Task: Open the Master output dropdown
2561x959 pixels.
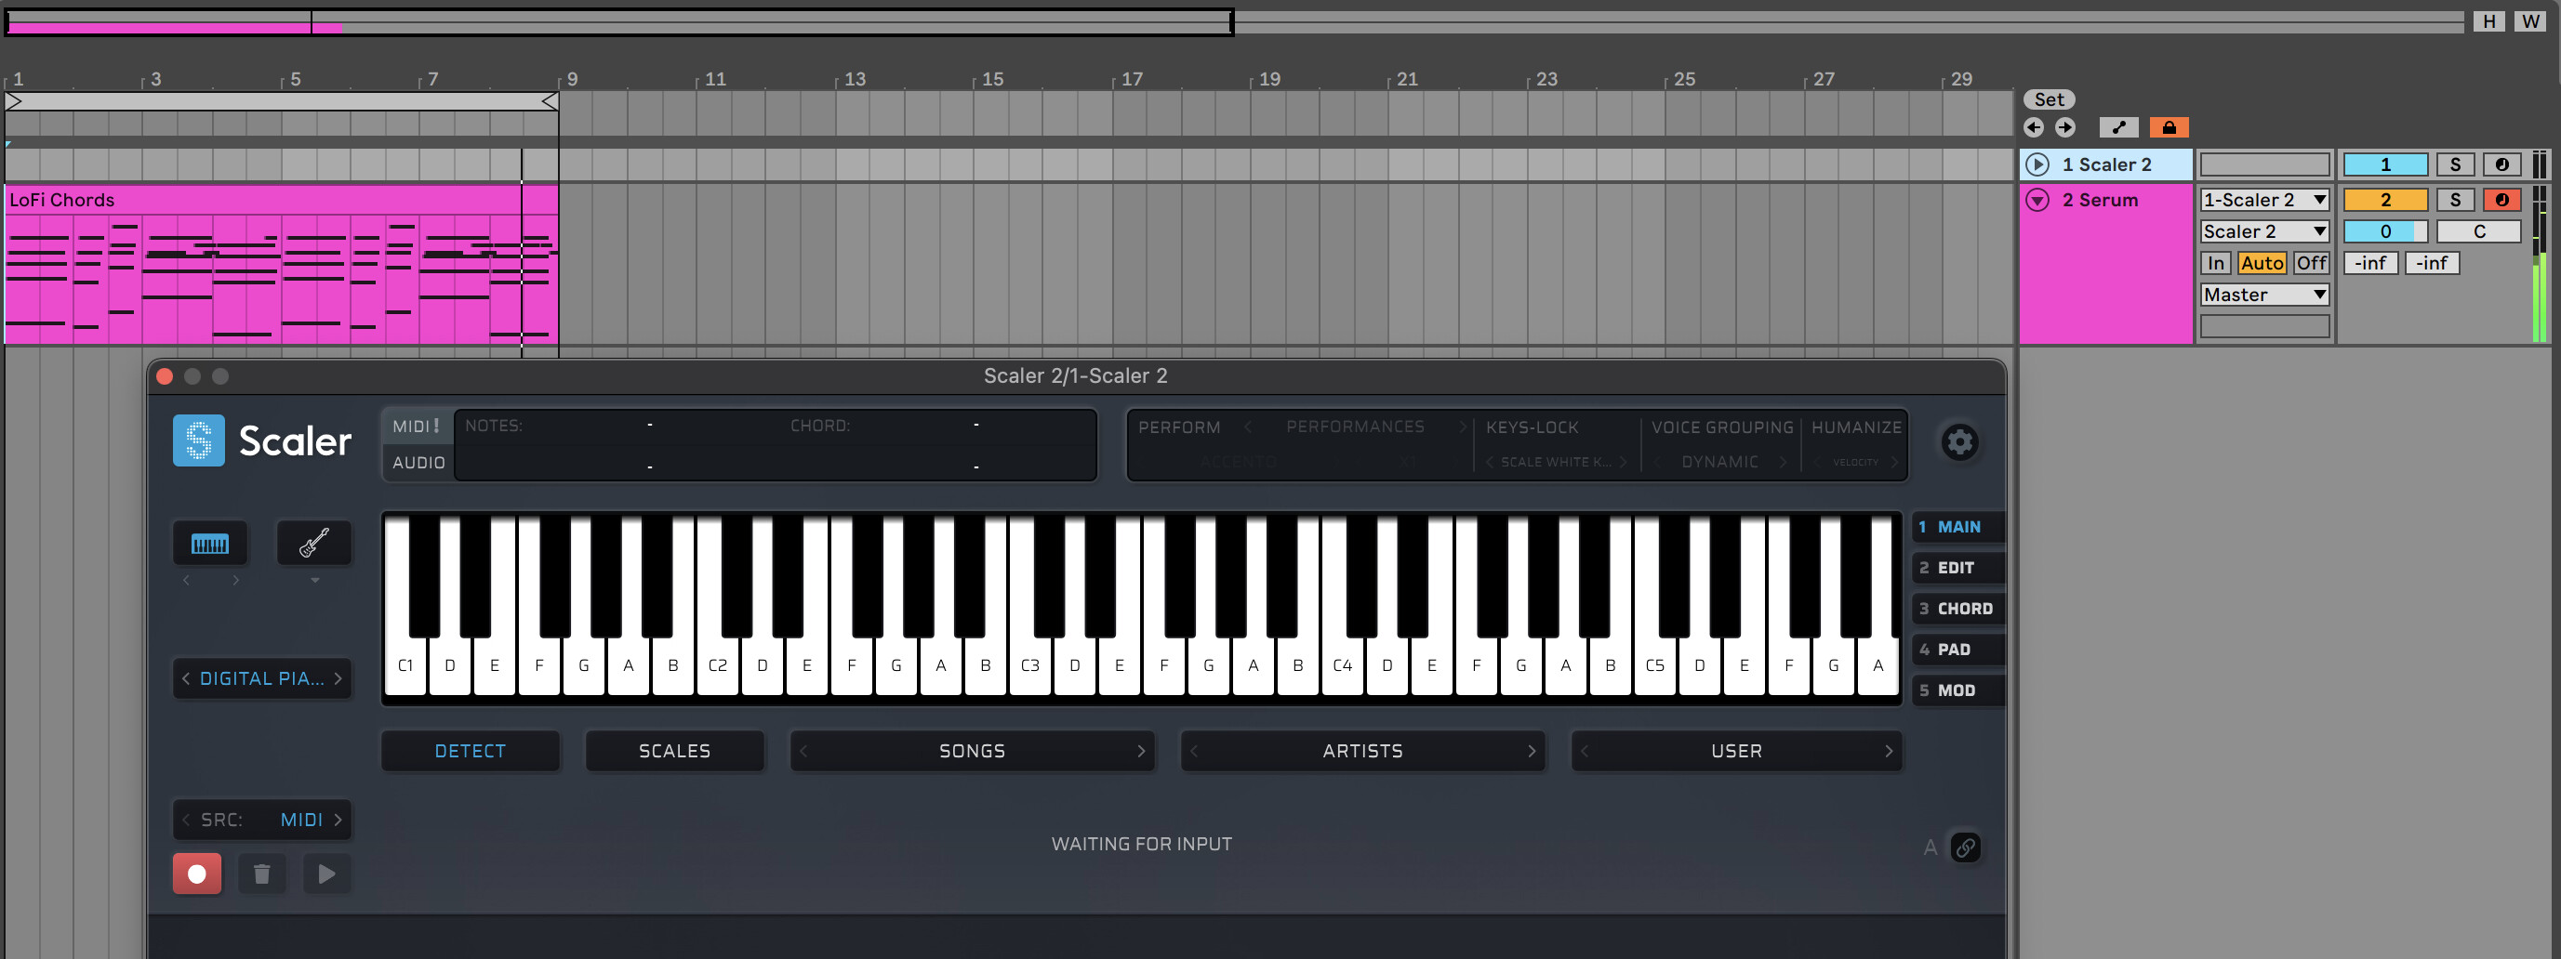Action: pyautogui.click(x=2264, y=296)
